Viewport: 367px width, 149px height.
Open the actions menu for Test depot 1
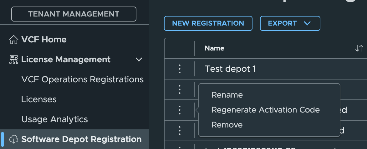pyautogui.click(x=180, y=69)
